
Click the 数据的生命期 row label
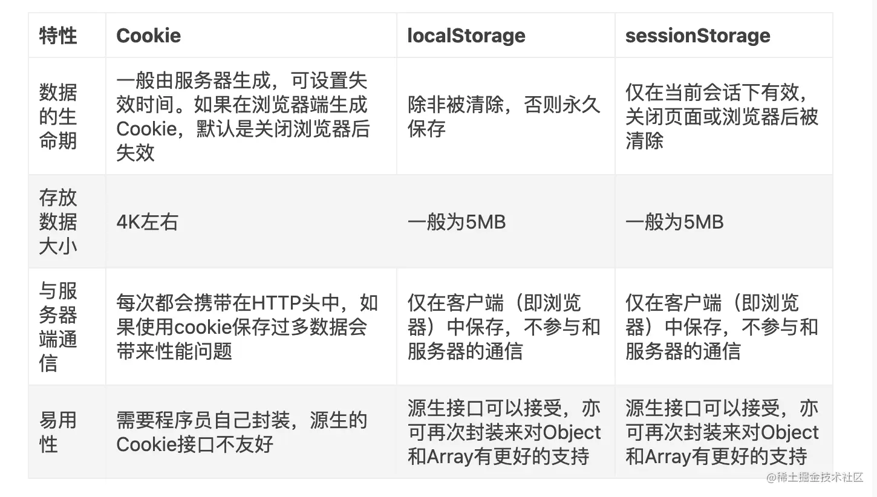pos(67,116)
